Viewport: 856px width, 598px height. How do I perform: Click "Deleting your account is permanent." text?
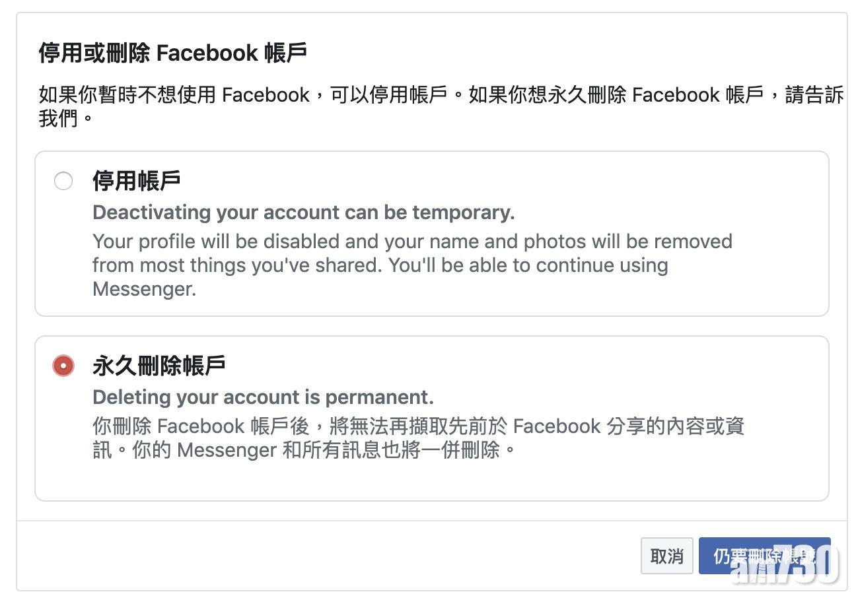pyautogui.click(x=263, y=397)
